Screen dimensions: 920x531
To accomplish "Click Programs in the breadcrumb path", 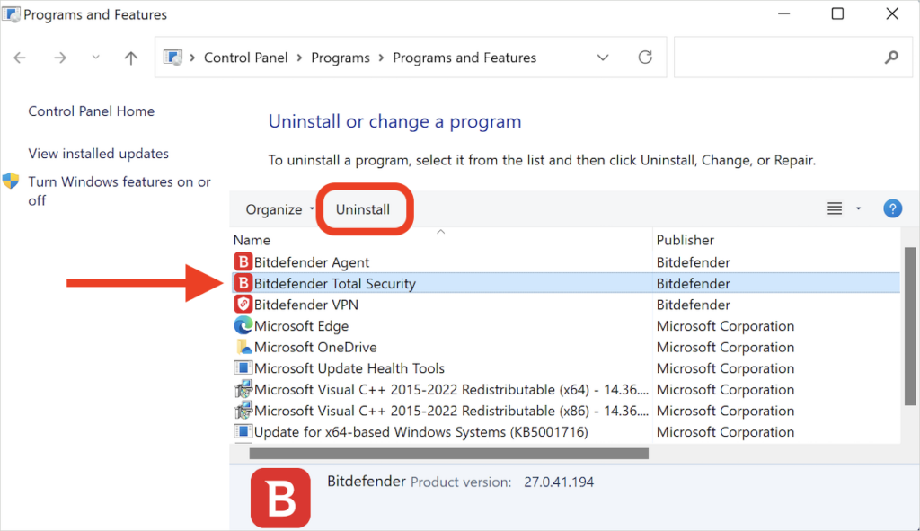I will 341,57.
